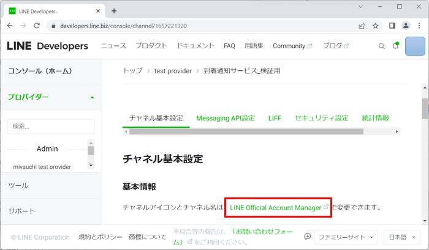This screenshot has width=429, height=250.
Task: Switch to the LIFF tab
Action: click(x=275, y=118)
